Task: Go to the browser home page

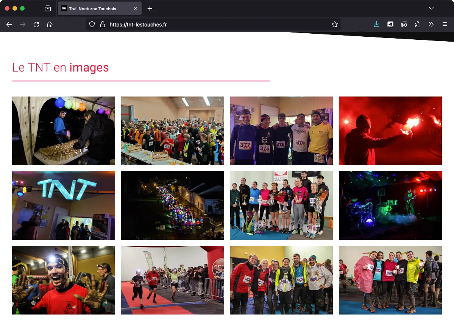Action: 50,24
